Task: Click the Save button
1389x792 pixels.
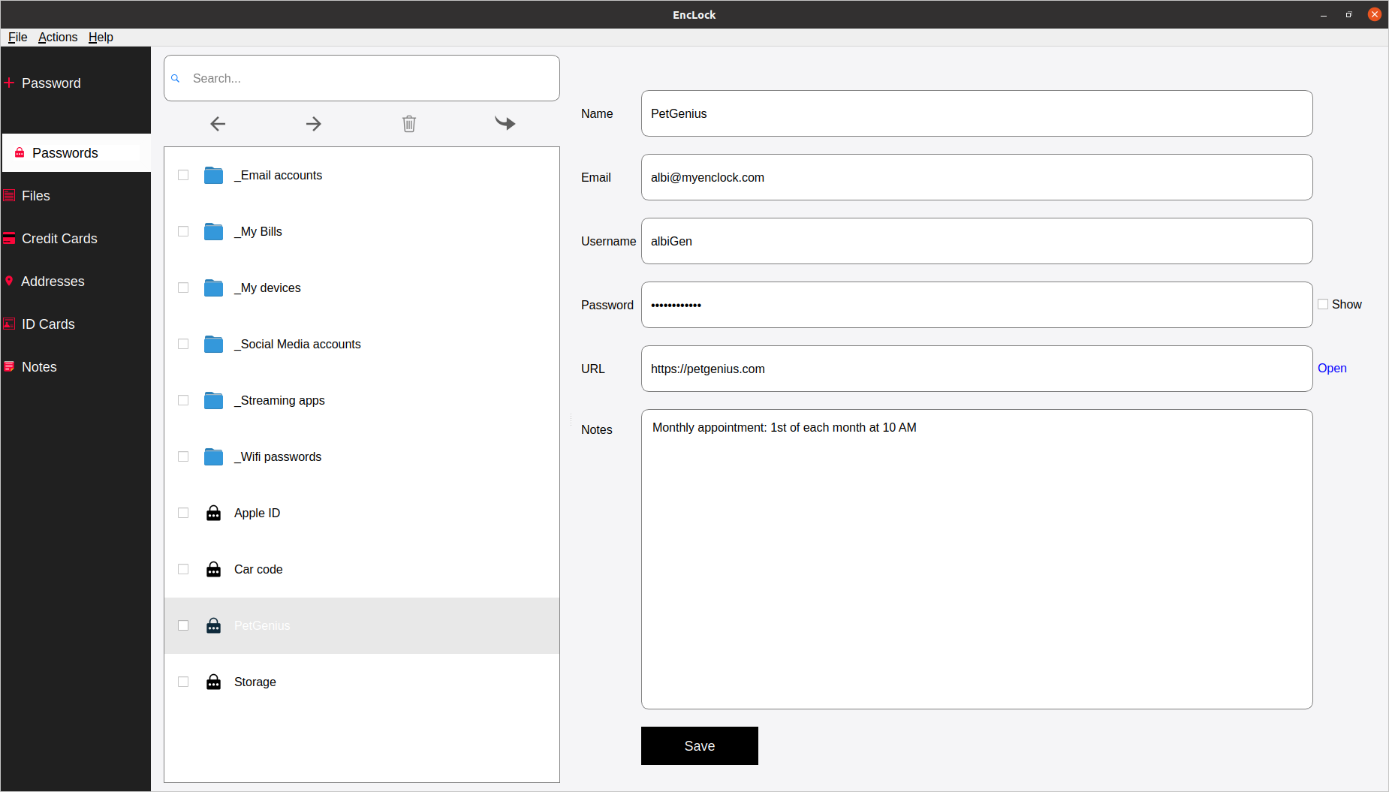Action: (700, 746)
